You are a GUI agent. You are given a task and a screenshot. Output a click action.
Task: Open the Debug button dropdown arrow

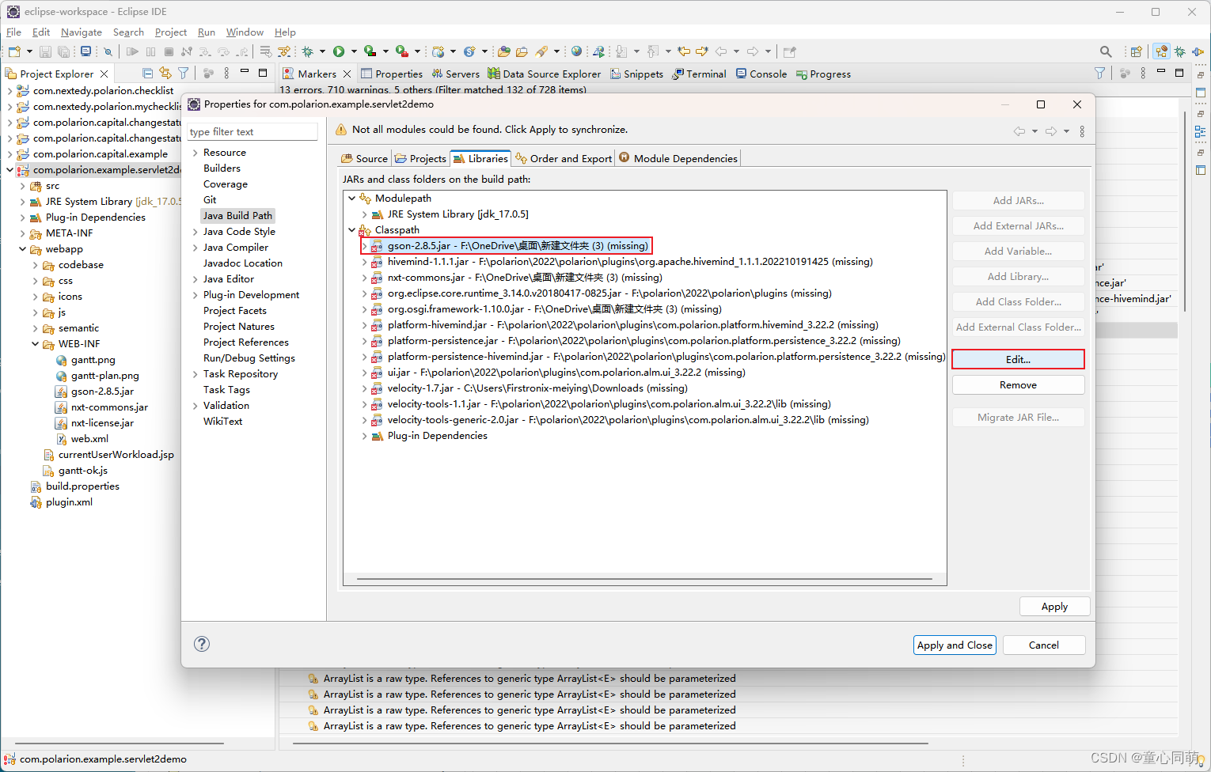coord(322,51)
